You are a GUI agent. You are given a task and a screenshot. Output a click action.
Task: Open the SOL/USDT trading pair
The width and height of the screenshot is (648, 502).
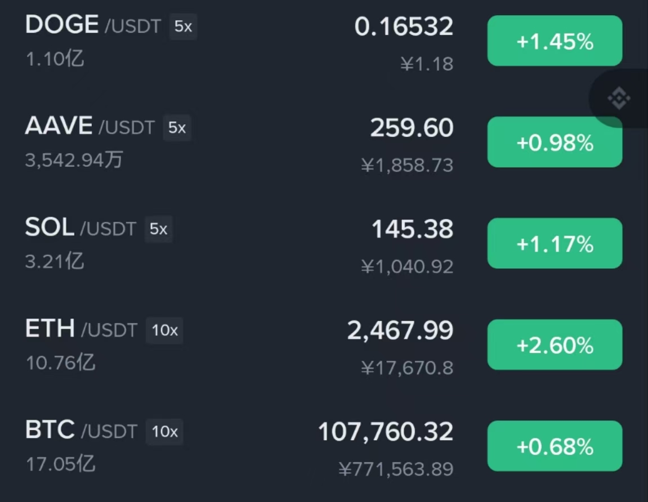coord(324,243)
